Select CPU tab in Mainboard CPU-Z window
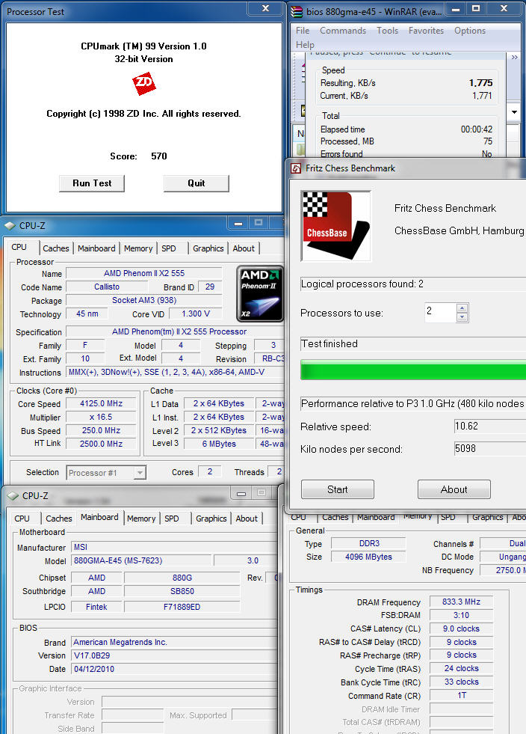This screenshot has width=526, height=734. 22,519
